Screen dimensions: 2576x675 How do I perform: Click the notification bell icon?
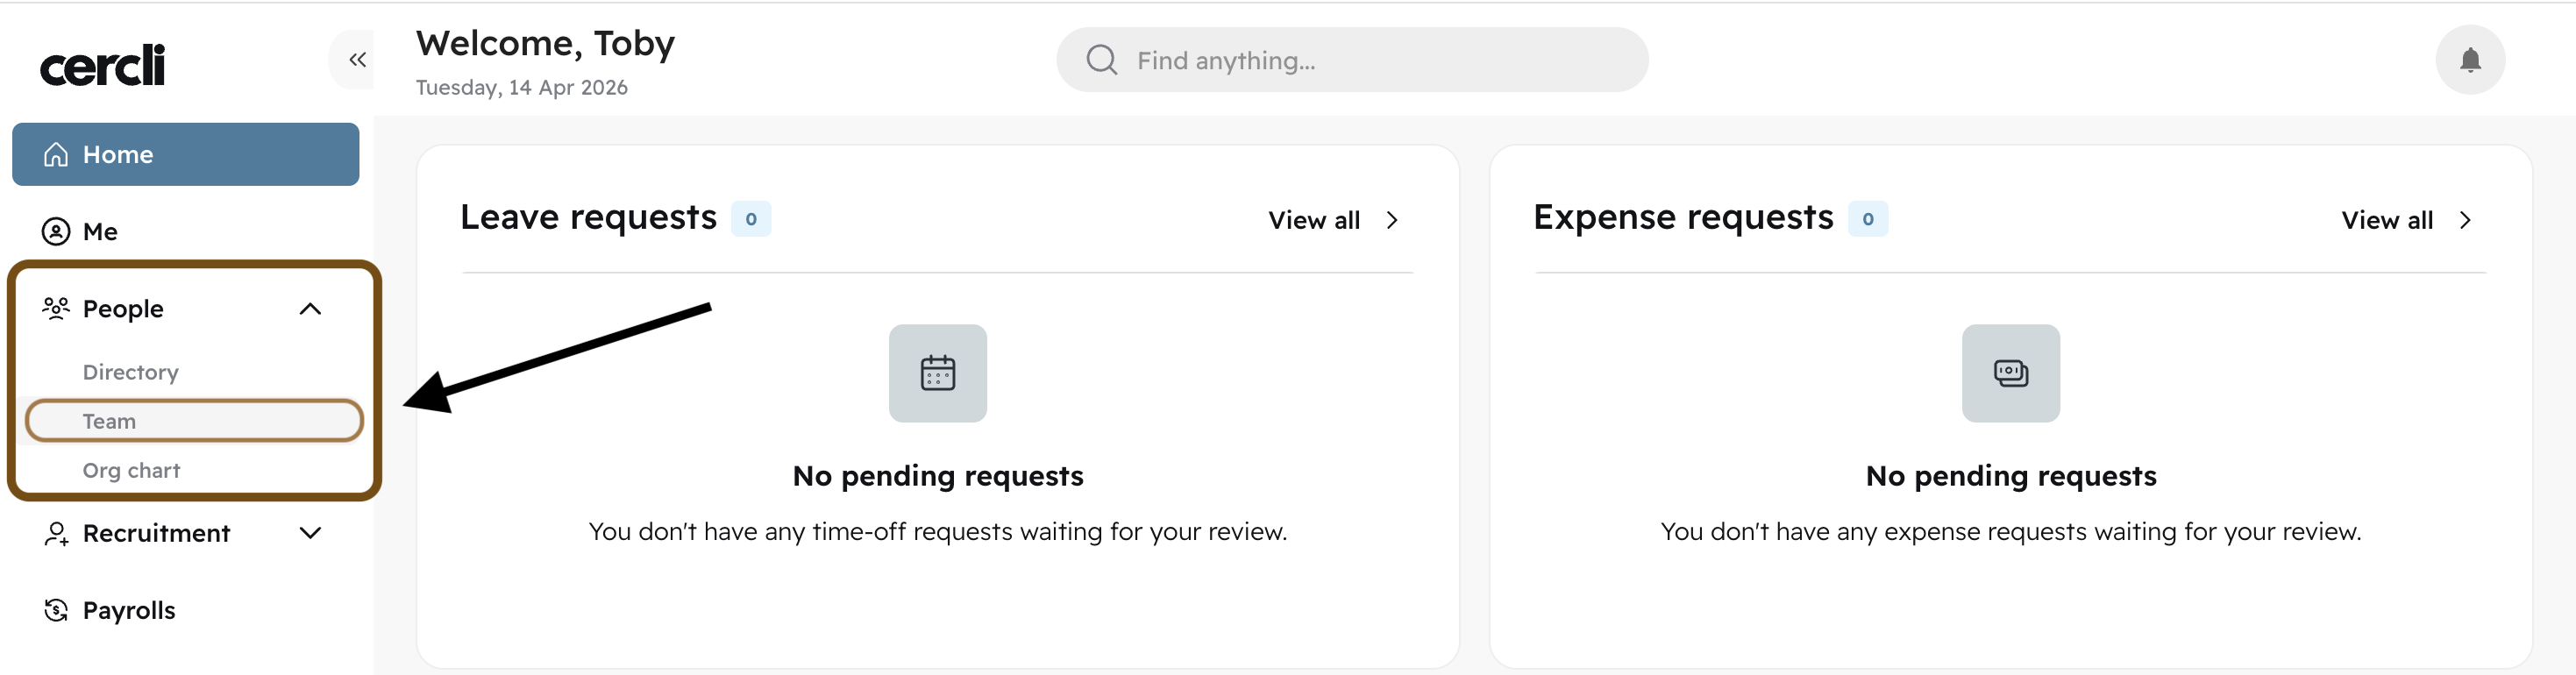pos(2469,60)
